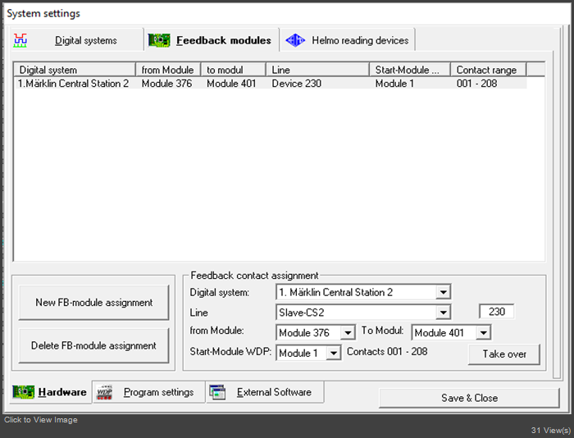Open the Digital system dropdown
The width and height of the screenshot is (574, 438).
pyautogui.click(x=443, y=292)
